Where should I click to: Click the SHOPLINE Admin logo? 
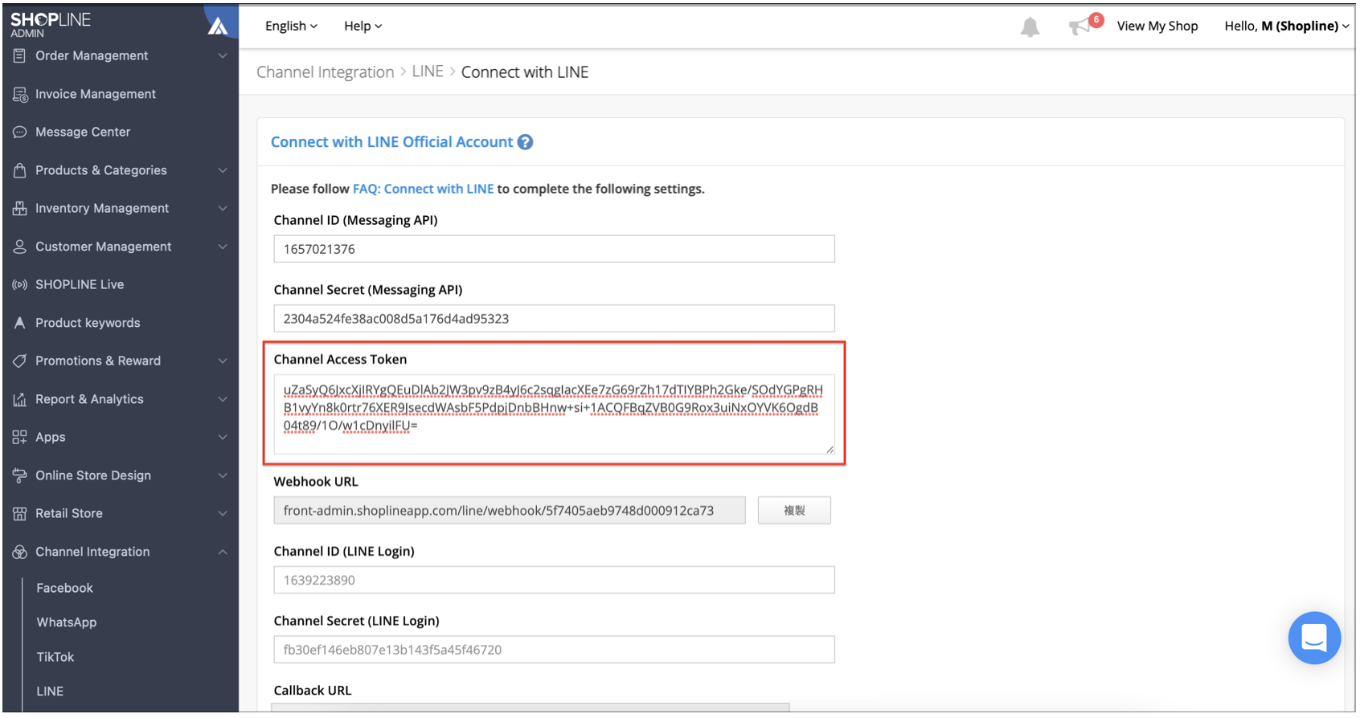point(51,24)
